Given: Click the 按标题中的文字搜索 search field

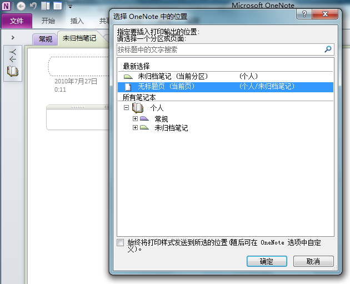Looking at the screenshot, I should (219, 49).
